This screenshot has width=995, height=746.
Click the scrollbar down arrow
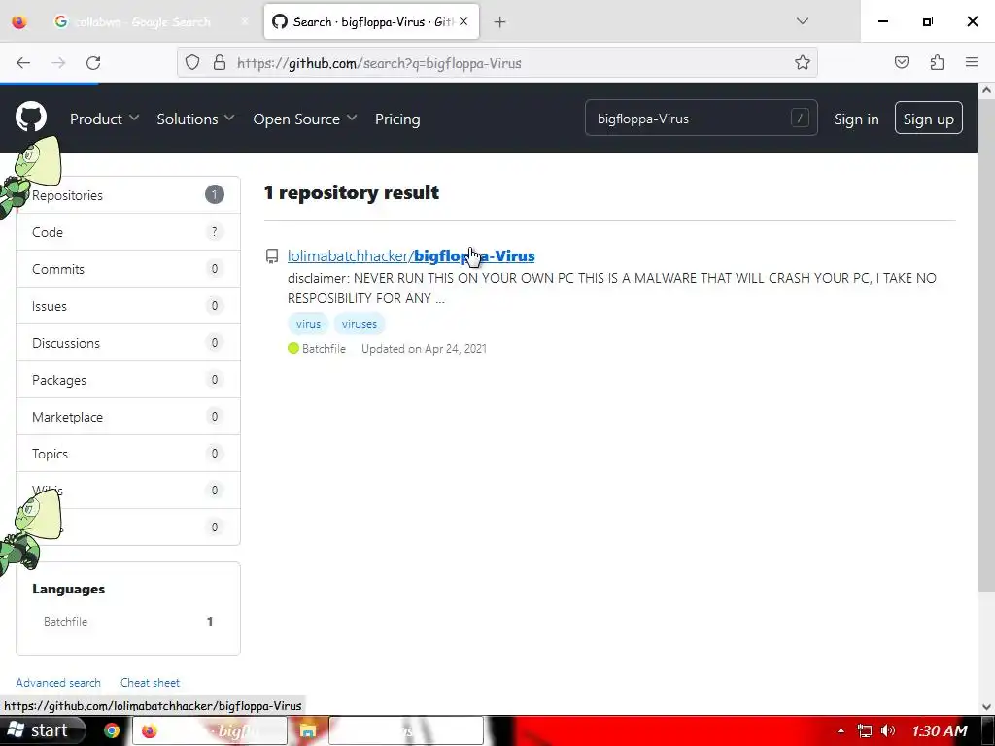point(986,706)
